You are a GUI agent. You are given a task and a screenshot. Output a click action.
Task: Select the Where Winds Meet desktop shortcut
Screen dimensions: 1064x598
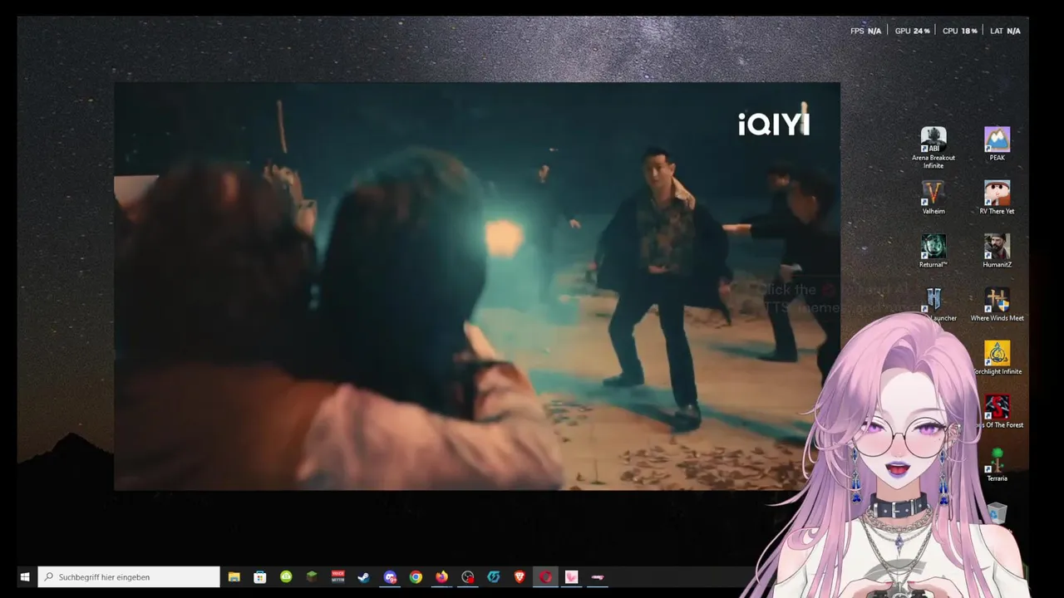click(997, 305)
